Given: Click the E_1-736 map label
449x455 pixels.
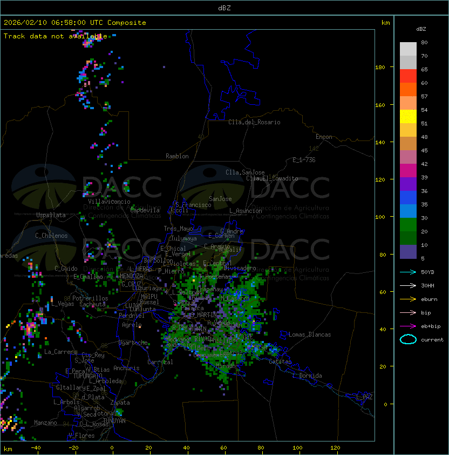Looking at the screenshot, I should (304, 160).
